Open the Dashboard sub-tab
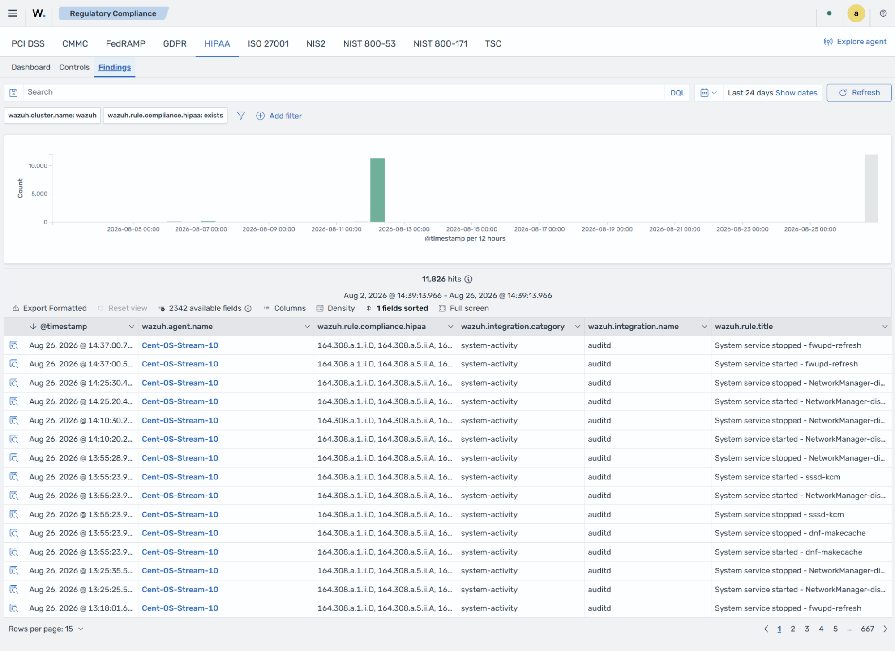895x651 pixels. 31,67
